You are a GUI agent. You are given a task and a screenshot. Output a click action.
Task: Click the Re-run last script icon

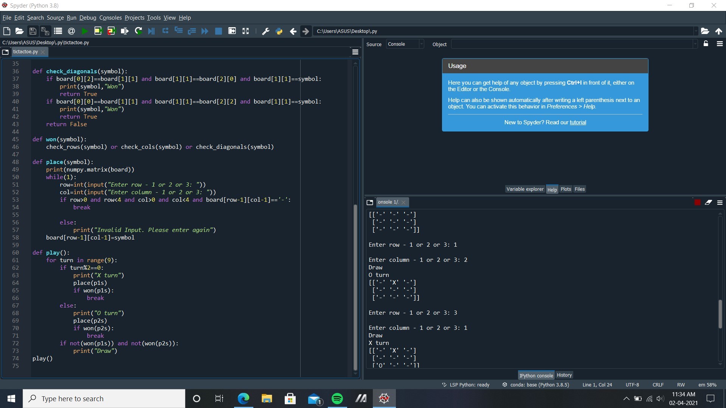pos(138,31)
